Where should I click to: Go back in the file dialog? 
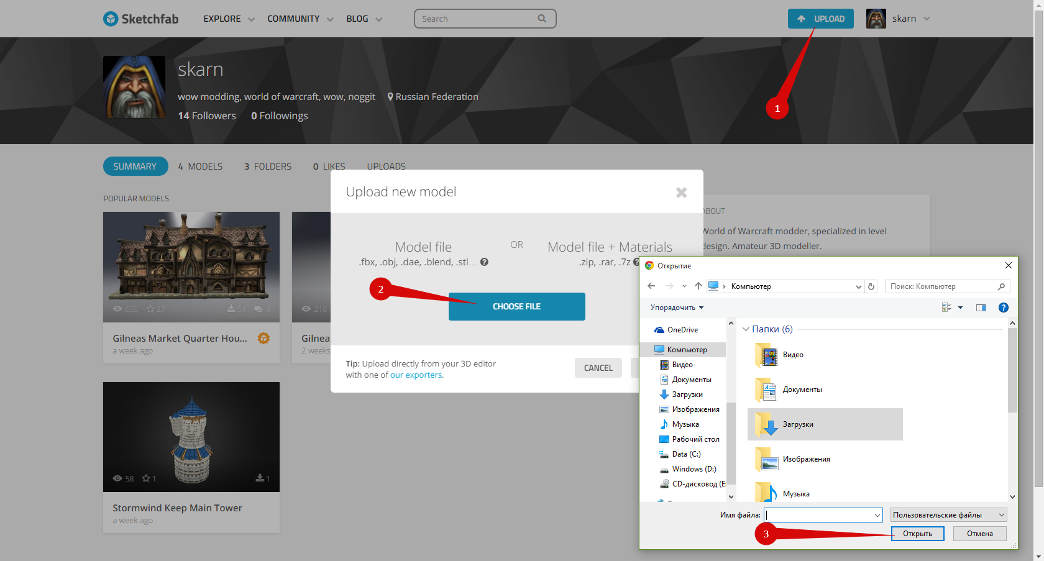(651, 286)
